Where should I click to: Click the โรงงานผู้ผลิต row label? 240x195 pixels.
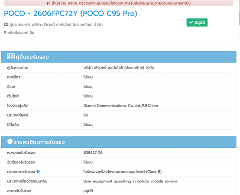[x=18, y=106]
